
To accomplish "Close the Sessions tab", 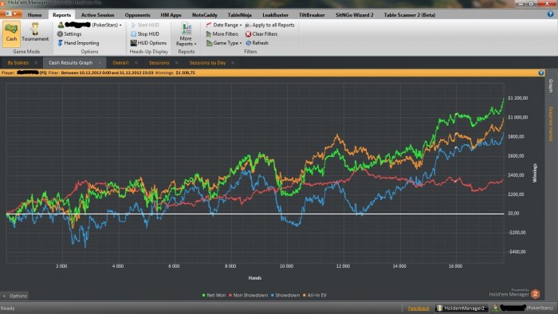I will point(176,63).
